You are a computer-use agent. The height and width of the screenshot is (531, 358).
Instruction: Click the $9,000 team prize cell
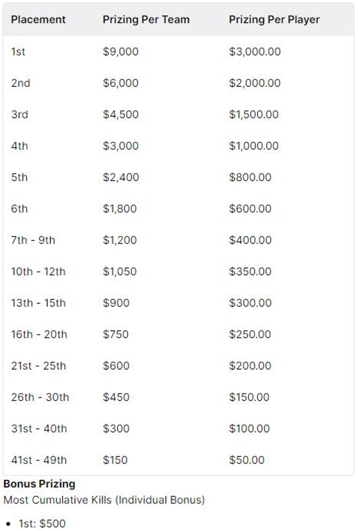(120, 52)
